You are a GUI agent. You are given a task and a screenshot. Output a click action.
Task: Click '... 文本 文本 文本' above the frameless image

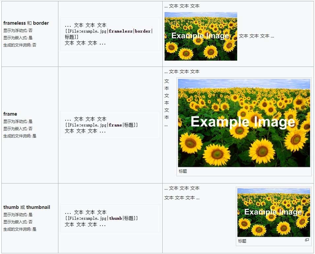(182, 6)
